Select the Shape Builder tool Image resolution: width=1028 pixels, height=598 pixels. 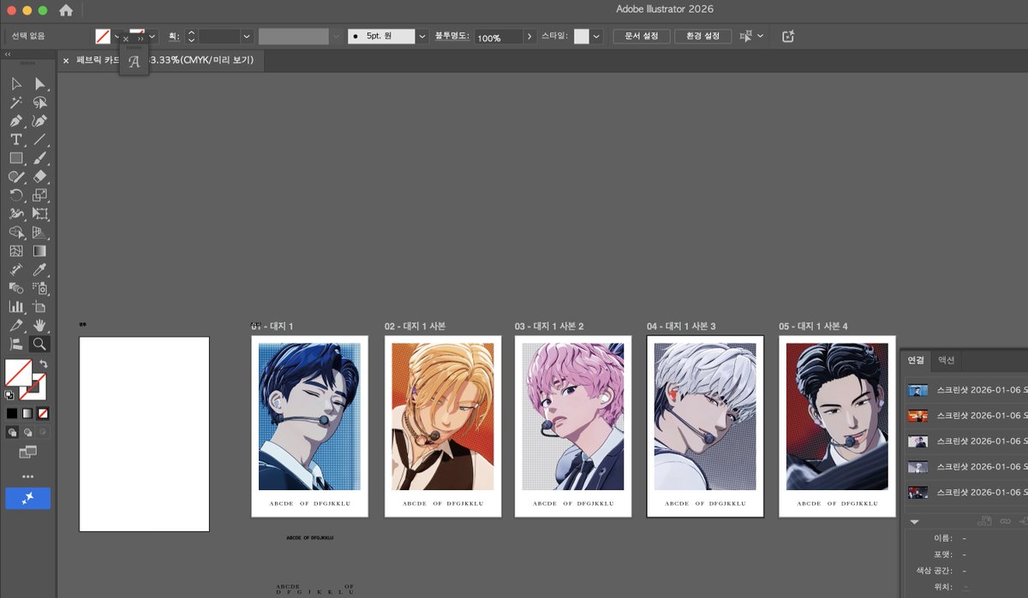coord(15,233)
